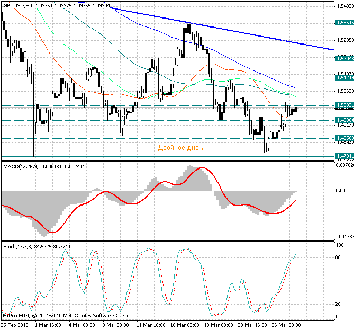The width and height of the screenshot is (354, 329).
Task: Click the orange 'Двойное дно ?' annotation
Action: (x=181, y=148)
